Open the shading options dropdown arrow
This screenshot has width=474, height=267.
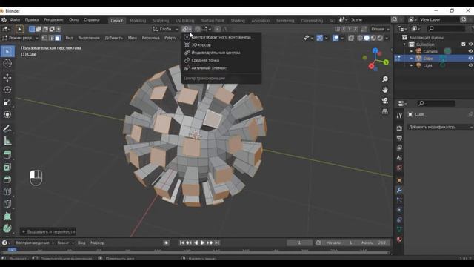pyautogui.click(x=387, y=38)
